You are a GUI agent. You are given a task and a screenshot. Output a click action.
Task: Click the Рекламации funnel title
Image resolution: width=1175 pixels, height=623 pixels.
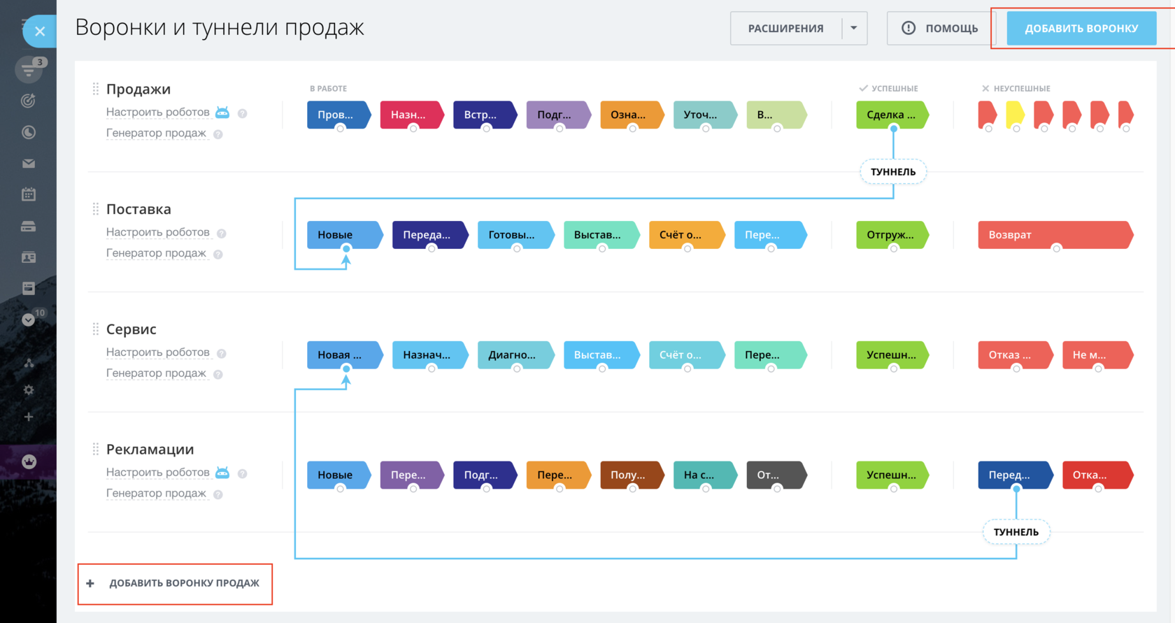150,450
